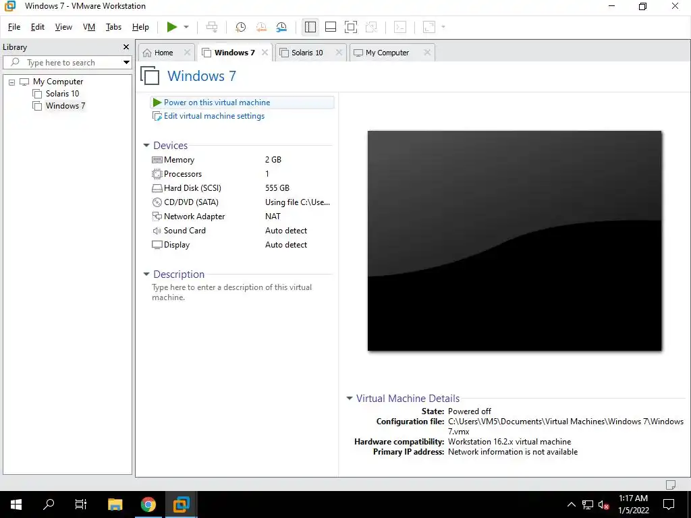Click Edit virtual machine settings

[214, 116]
